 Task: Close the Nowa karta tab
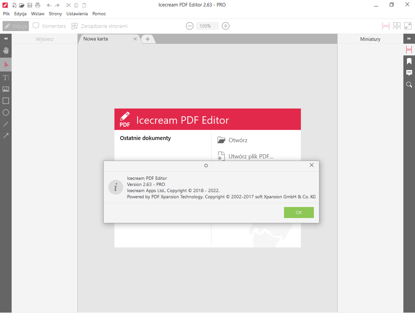tap(135, 39)
